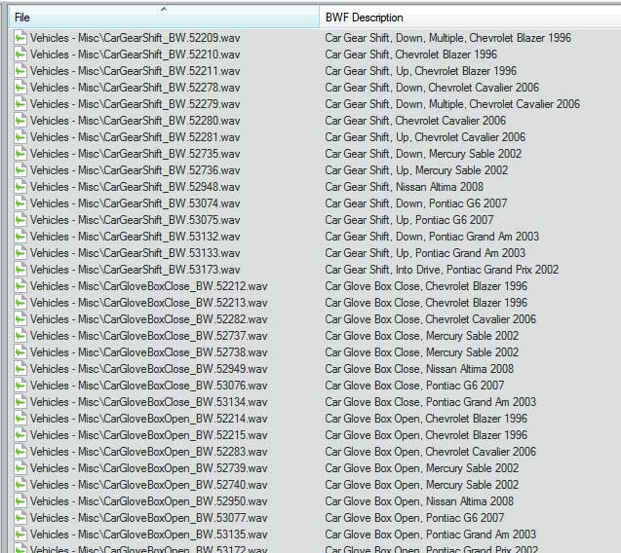Screen dimensions: 621x553
Task: Click the File column header label
Action: coord(22,18)
